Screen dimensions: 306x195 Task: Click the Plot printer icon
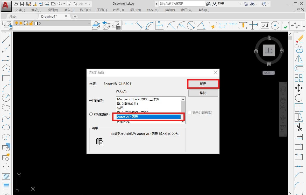point(47,4)
